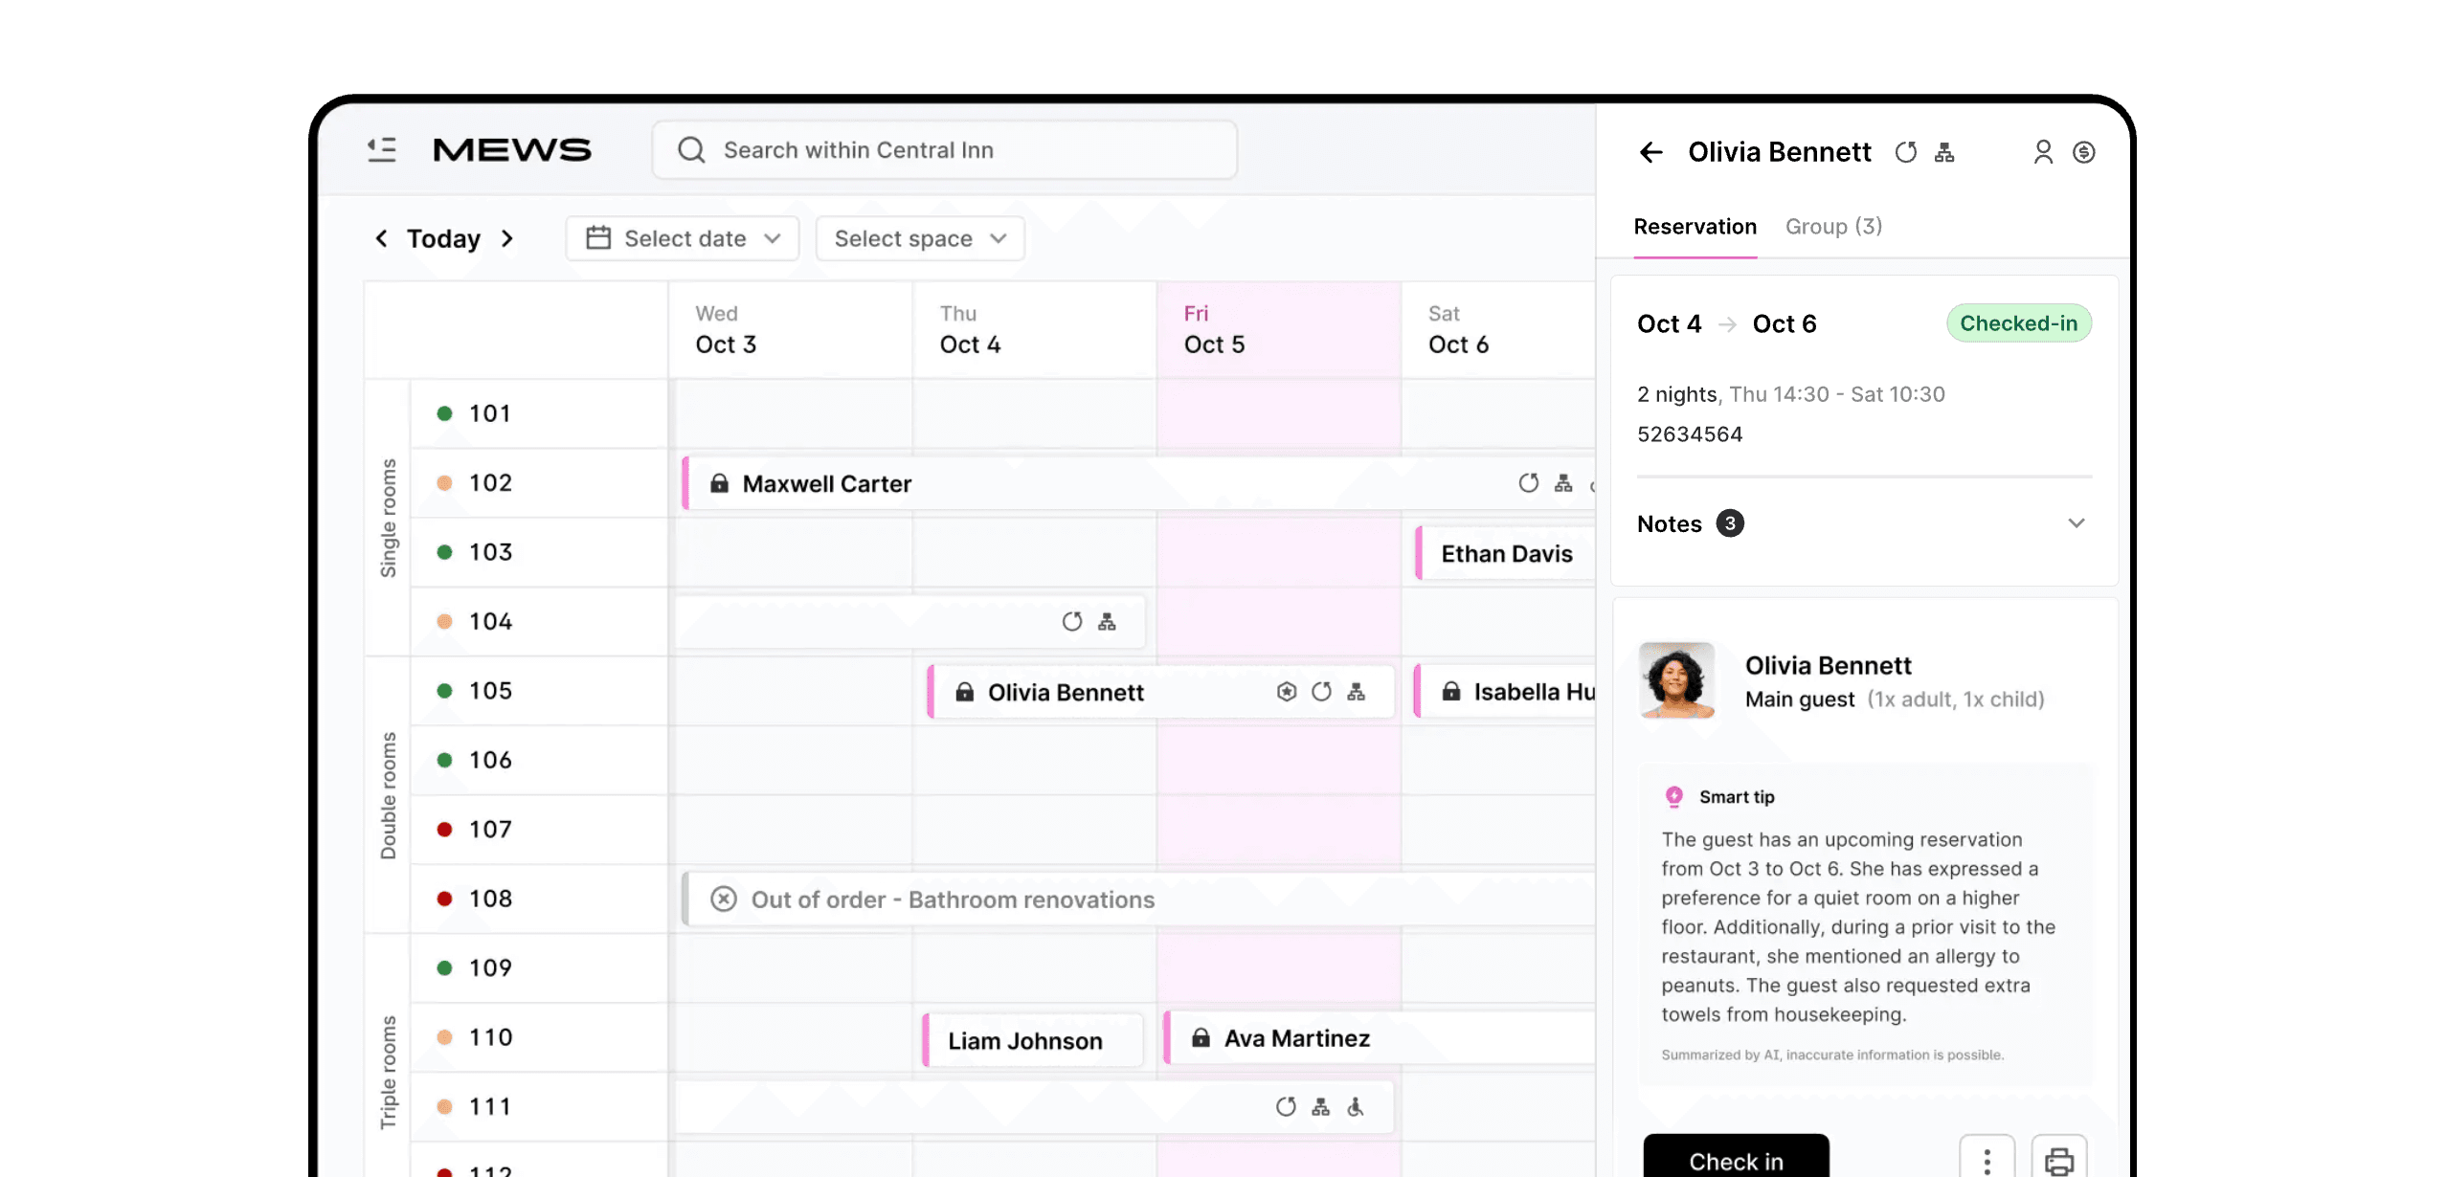Click lock icon on Maxwell Carter reservation
The image size is (2447, 1177).
point(719,483)
